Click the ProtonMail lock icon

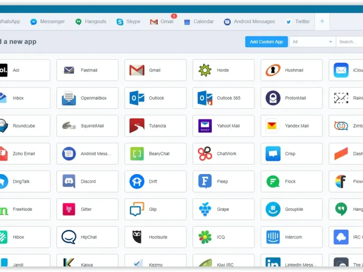[x=273, y=98]
